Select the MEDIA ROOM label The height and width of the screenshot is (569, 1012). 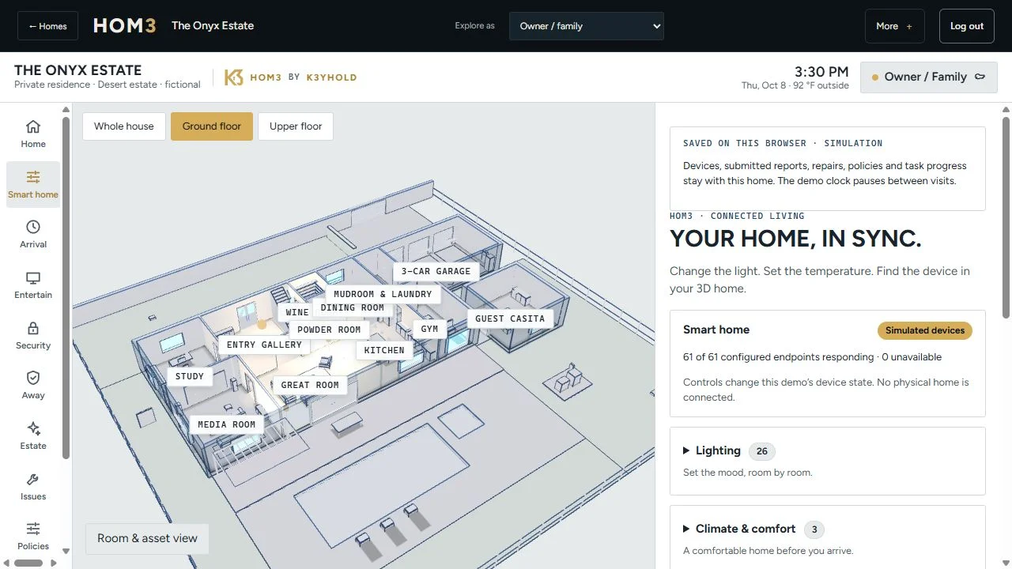[227, 424]
